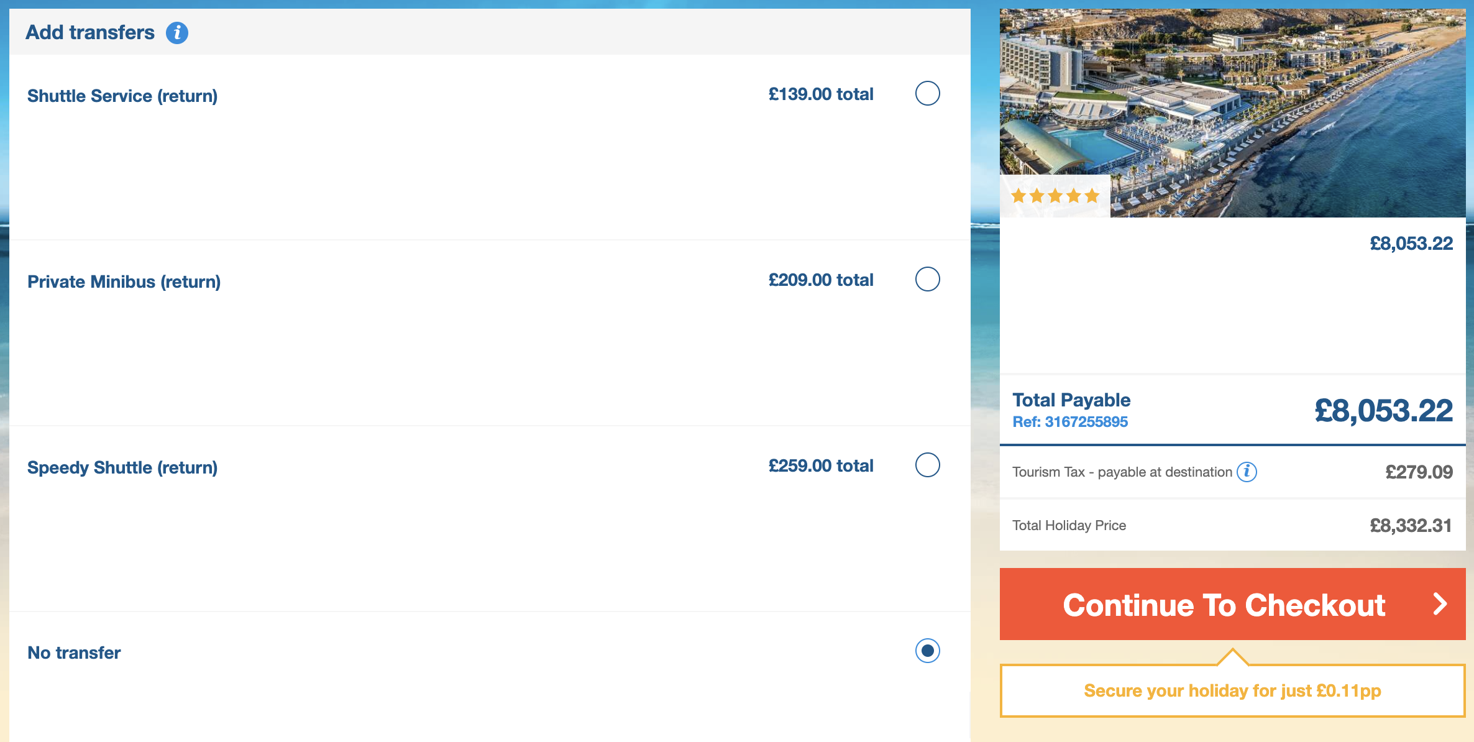Click the Continue To Checkout arrow chevron

pyautogui.click(x=1440, y=604)
